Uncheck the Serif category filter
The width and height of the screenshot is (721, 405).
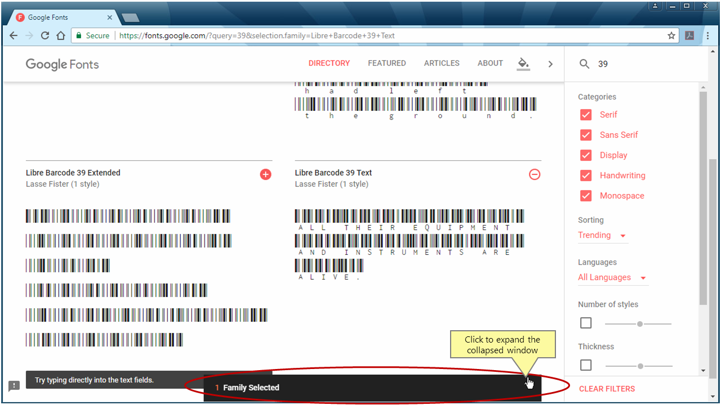[x=586, y=114]
